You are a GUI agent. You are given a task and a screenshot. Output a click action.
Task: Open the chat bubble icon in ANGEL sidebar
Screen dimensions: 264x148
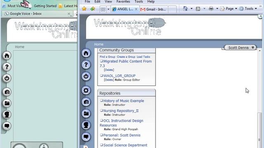click(86, 137)
